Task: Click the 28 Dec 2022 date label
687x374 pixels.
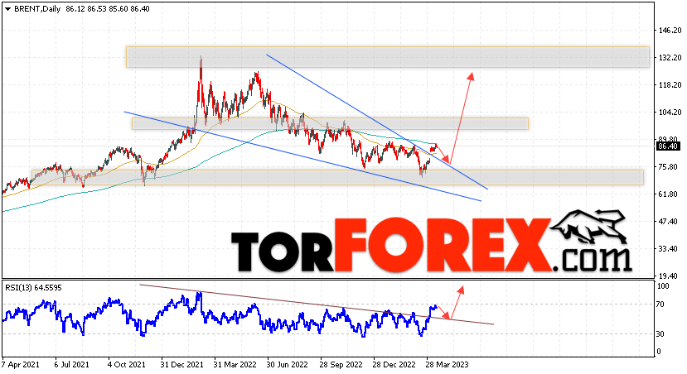Action: pos(394,364)
